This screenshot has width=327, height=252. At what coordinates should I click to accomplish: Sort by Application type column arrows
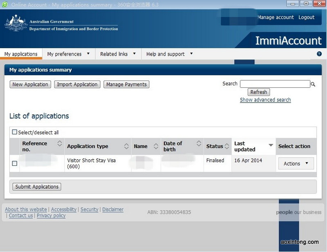126,146
